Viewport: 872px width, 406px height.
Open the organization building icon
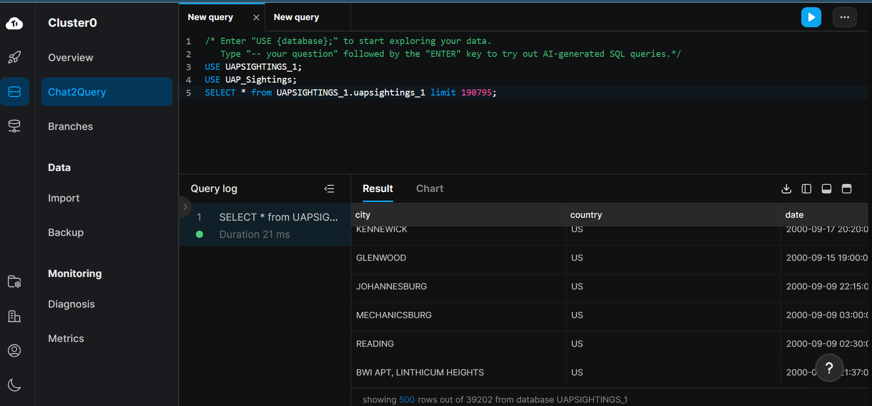(14, 316)
